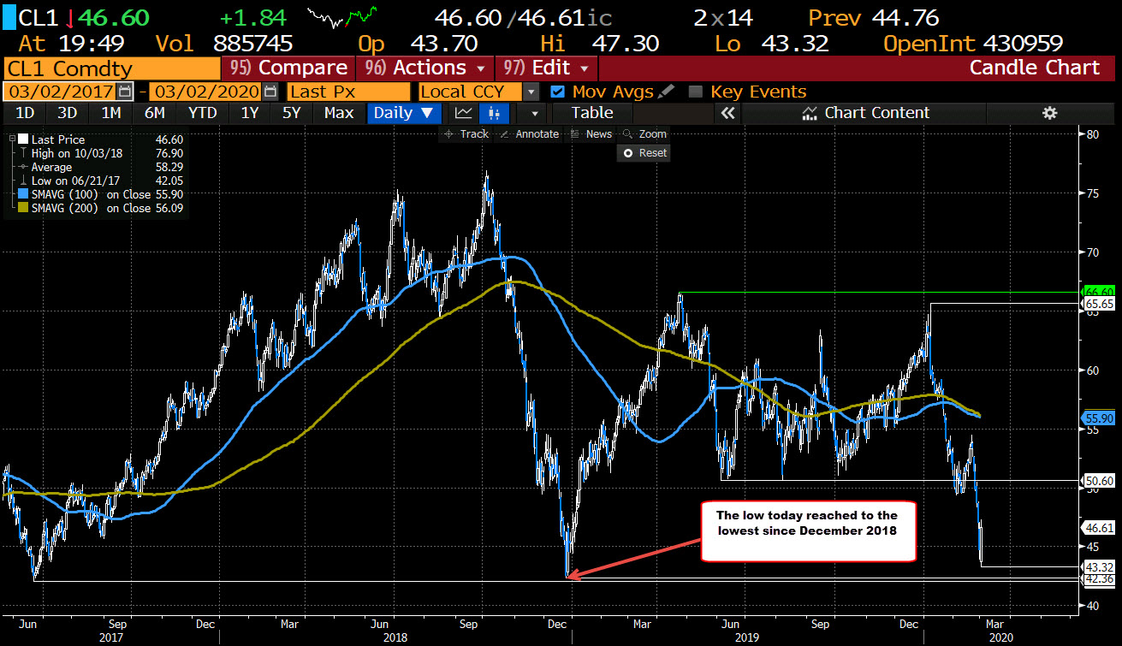This screenshot has height=646, width=1122.
Task: Click the 50.60 support level label
Action: click(x=1099, y=482)
